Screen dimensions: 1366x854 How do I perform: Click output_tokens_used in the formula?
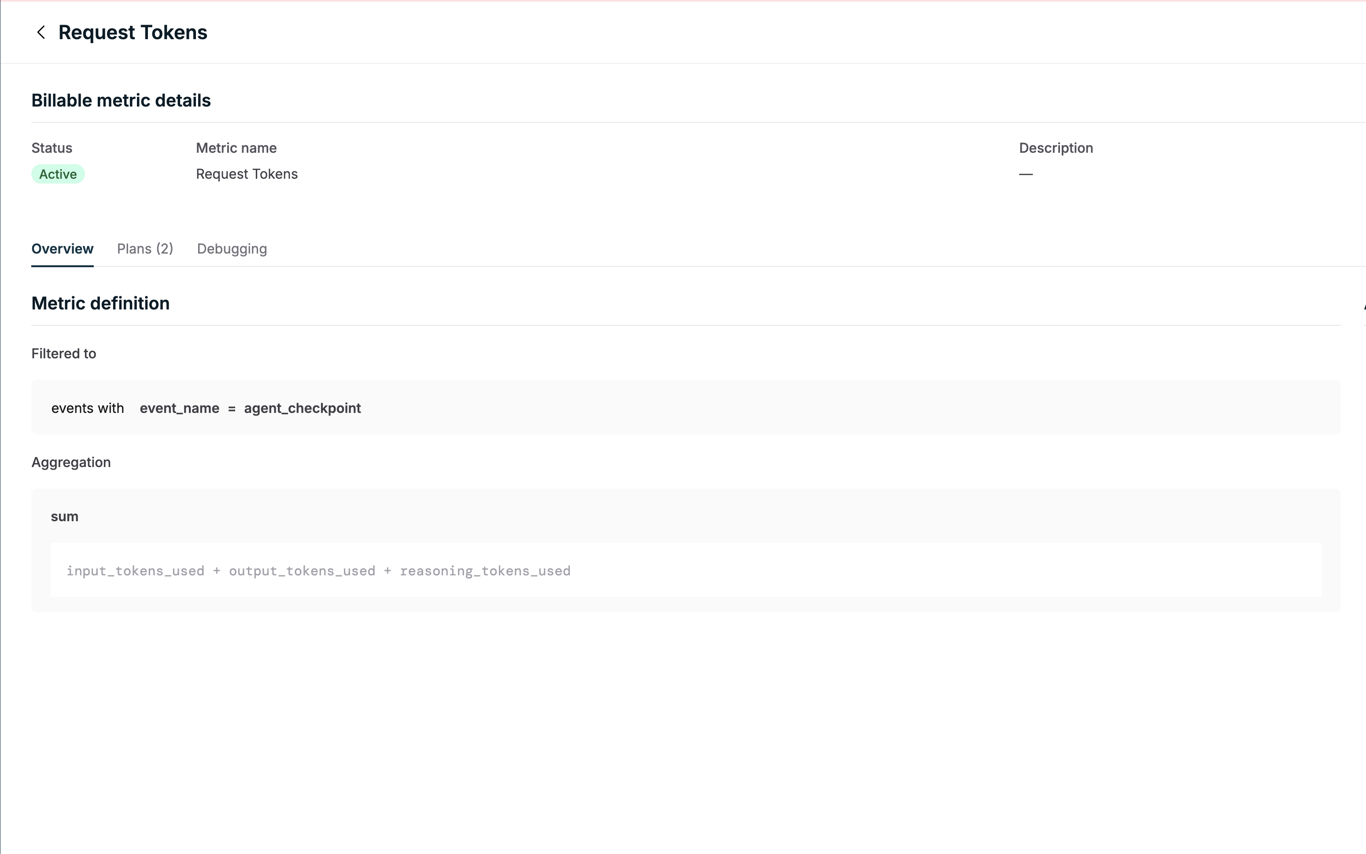pyautogui.click(x=302, y=571)
